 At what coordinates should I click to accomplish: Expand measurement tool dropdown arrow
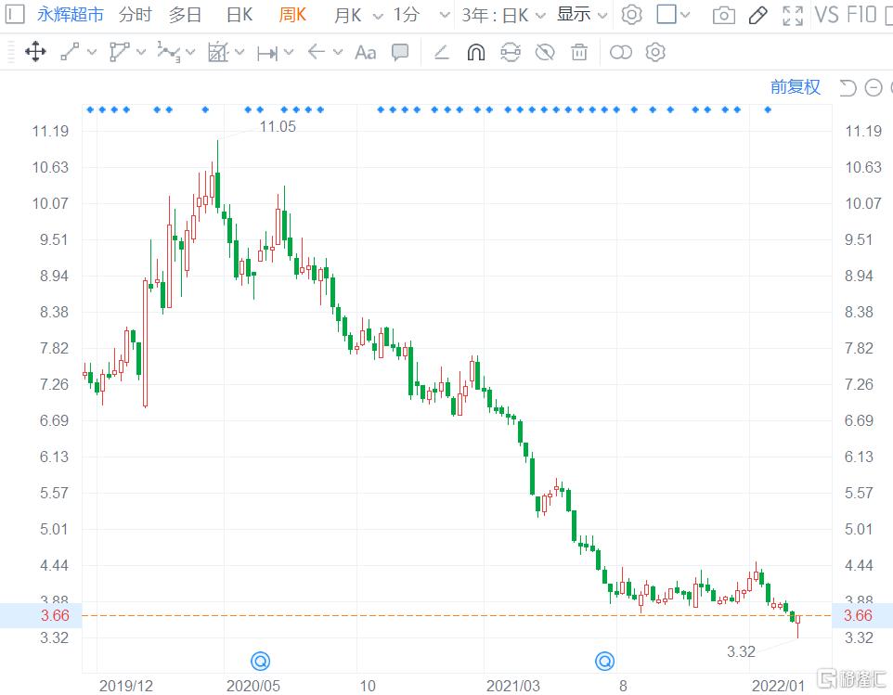[x=239, y=52]
